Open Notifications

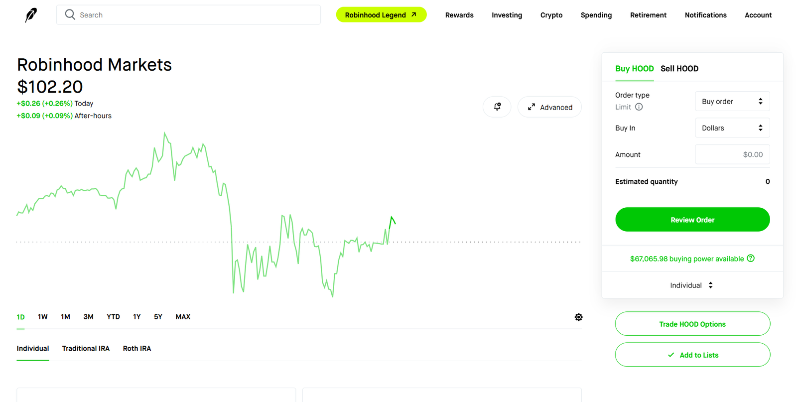click(705, 15)
